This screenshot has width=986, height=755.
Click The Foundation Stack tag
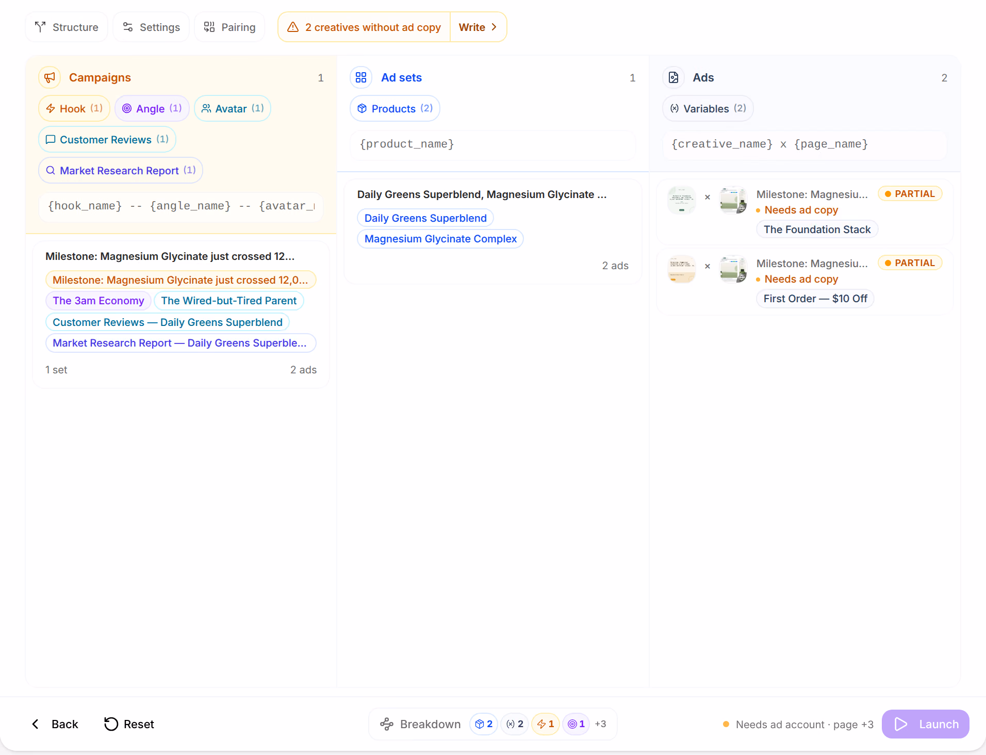(817, 229)
